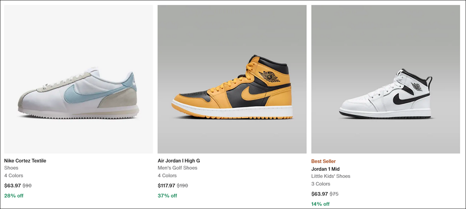Open the yellow Air Jordan I High G image
The height and width of the screenshot is (209, 466).
click(x=232, y=79)
